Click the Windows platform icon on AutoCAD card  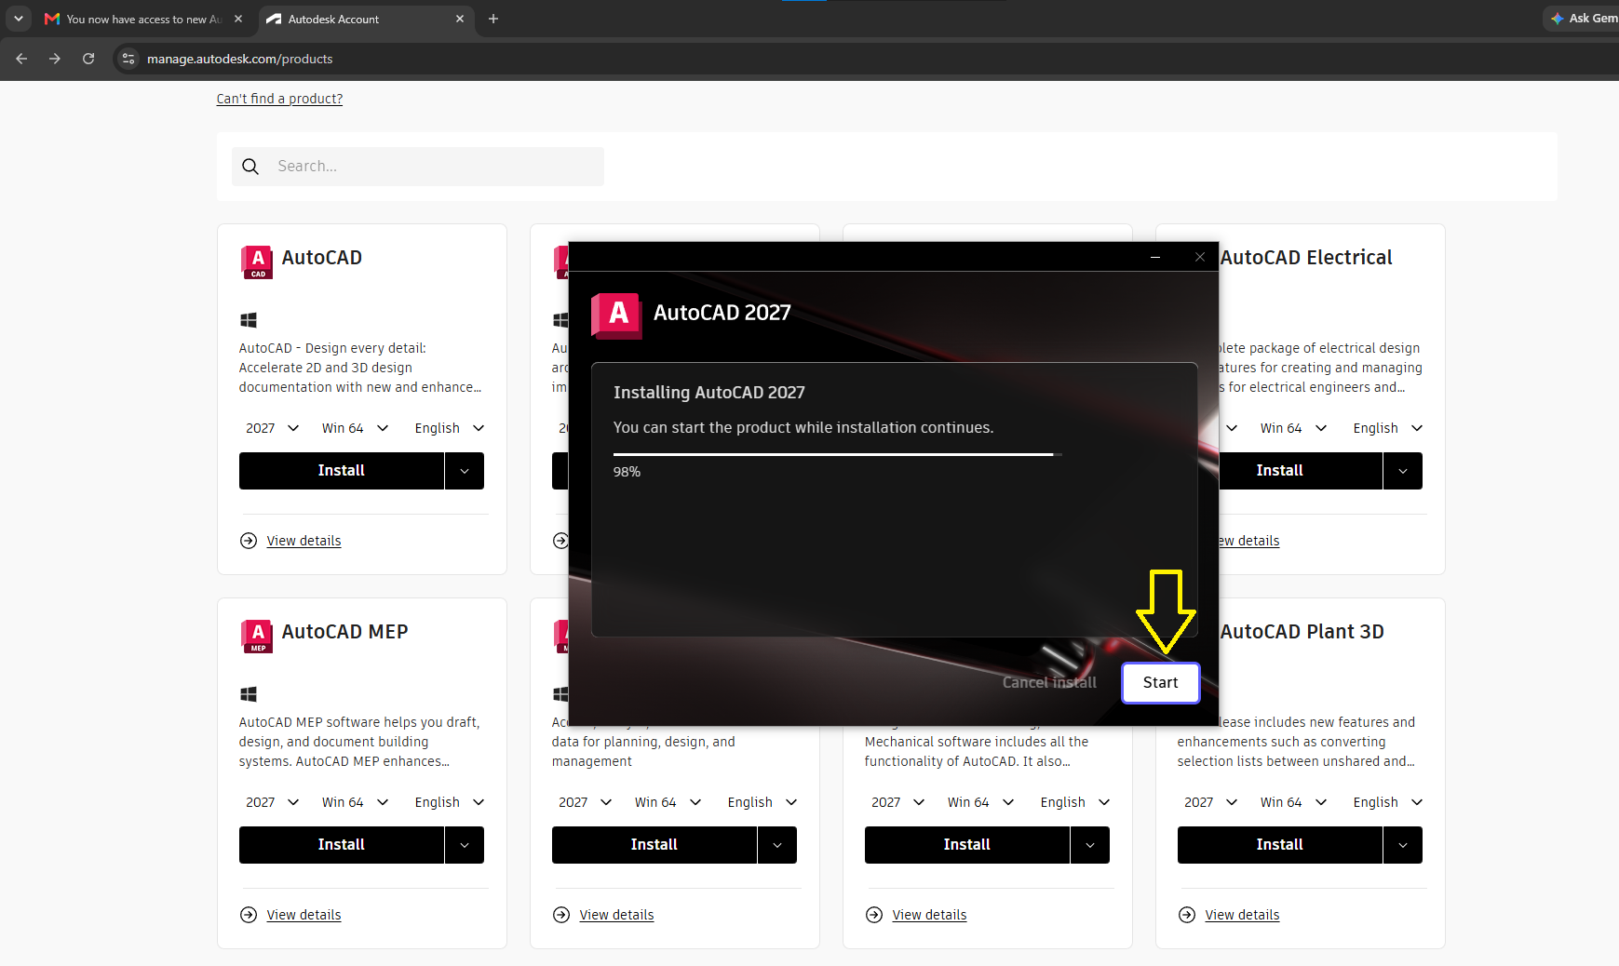(x=249, y=319)
